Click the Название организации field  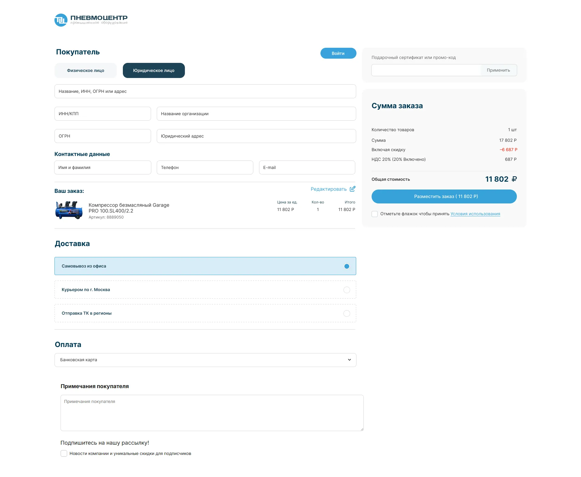pyautogui.click(x=256, y=114)
